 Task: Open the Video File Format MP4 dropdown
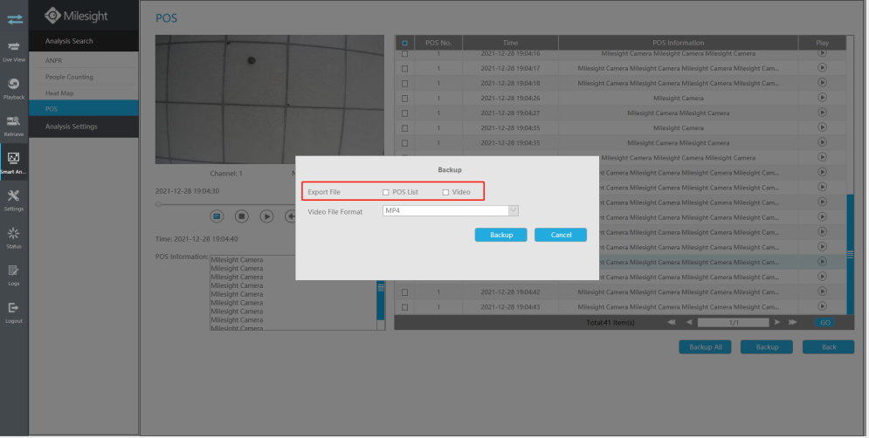[450, 211]
